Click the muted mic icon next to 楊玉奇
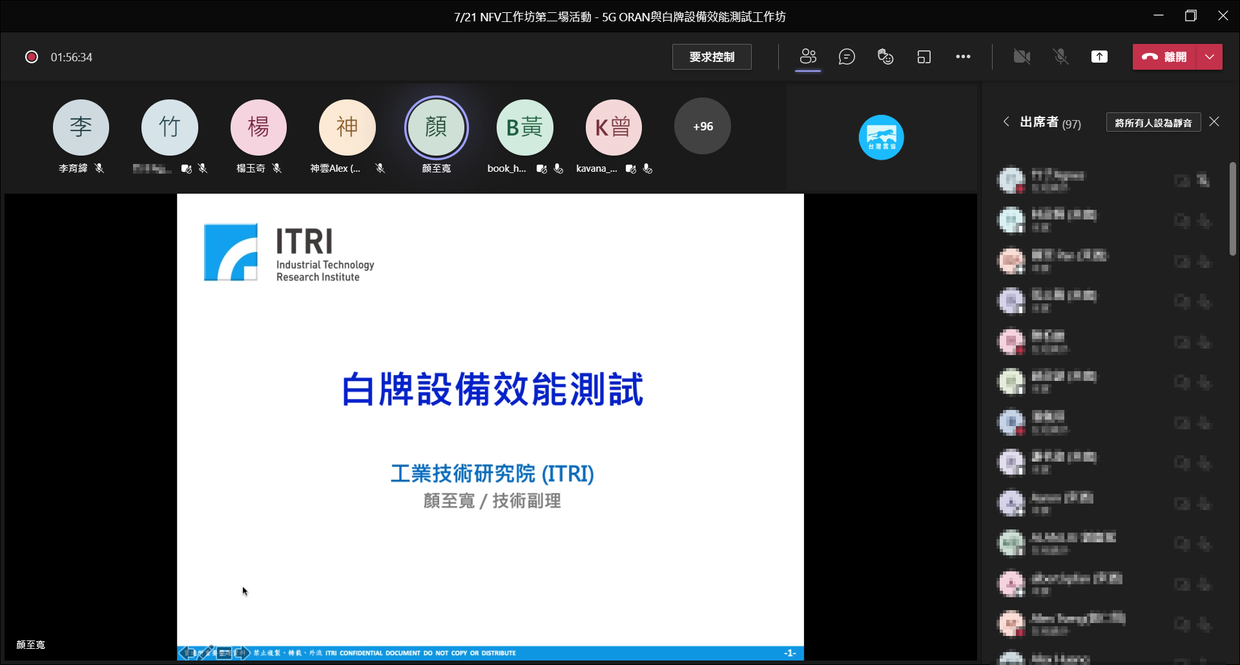Image resolution: width=1240 pixels, height=665 pixels. point(277,168)
